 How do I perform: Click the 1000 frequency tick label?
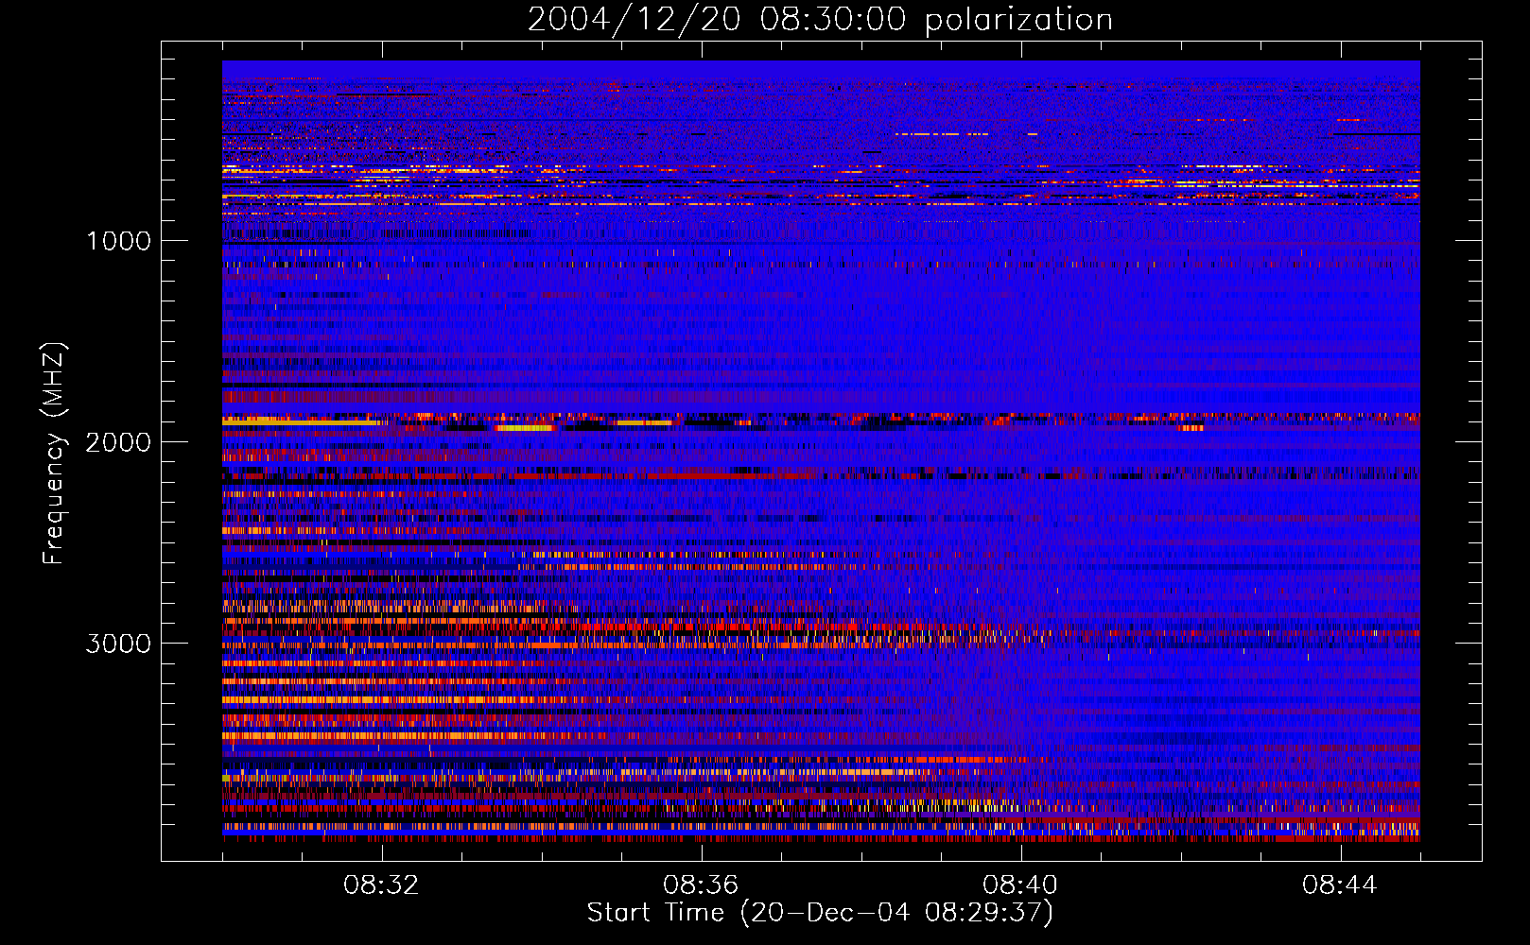[x=118, y=241]
